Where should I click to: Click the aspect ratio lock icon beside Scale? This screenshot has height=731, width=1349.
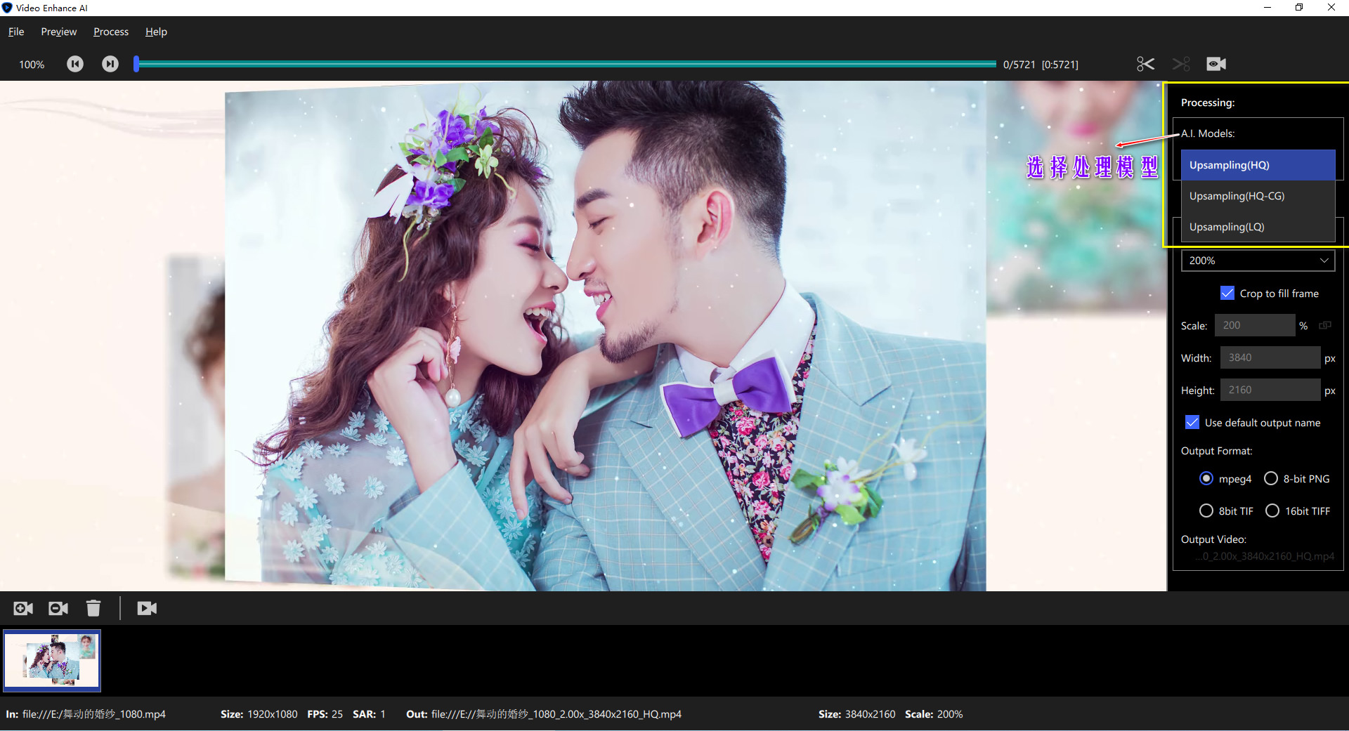(x=1325, y=325)
